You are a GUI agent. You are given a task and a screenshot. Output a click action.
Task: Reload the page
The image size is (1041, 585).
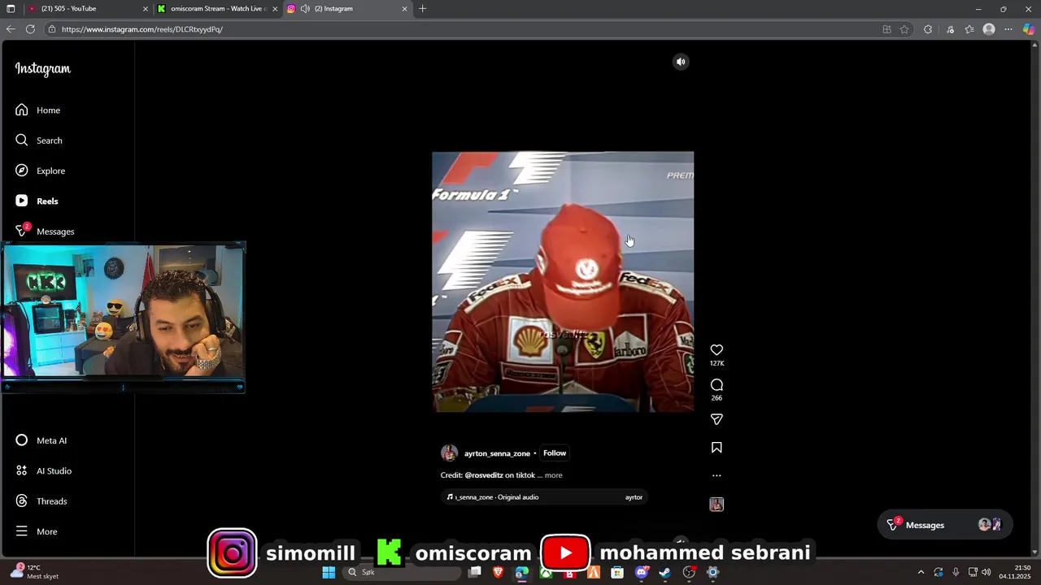point(30,29)
